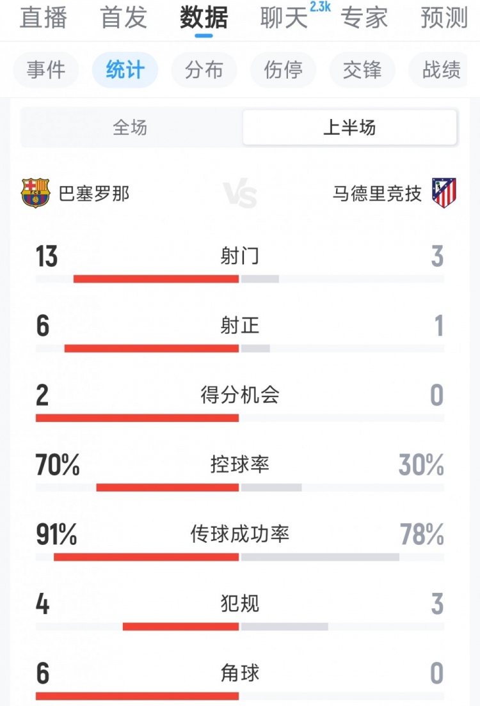Go to the 专家 experts tab
This screenshot has width=480, height=706.
[364, 18]
